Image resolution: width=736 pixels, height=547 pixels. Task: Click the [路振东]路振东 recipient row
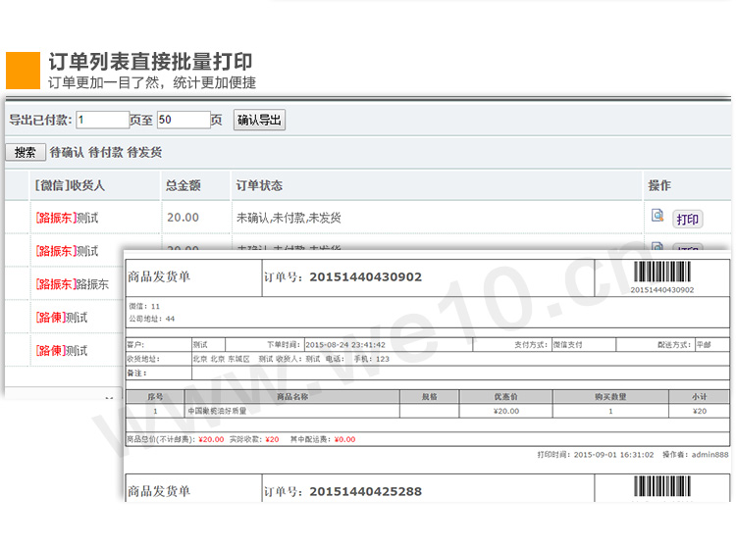tap(73, 284)
